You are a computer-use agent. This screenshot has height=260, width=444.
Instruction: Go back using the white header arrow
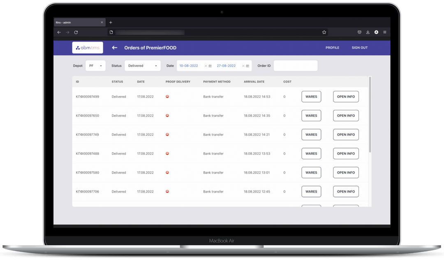[114, 48]
